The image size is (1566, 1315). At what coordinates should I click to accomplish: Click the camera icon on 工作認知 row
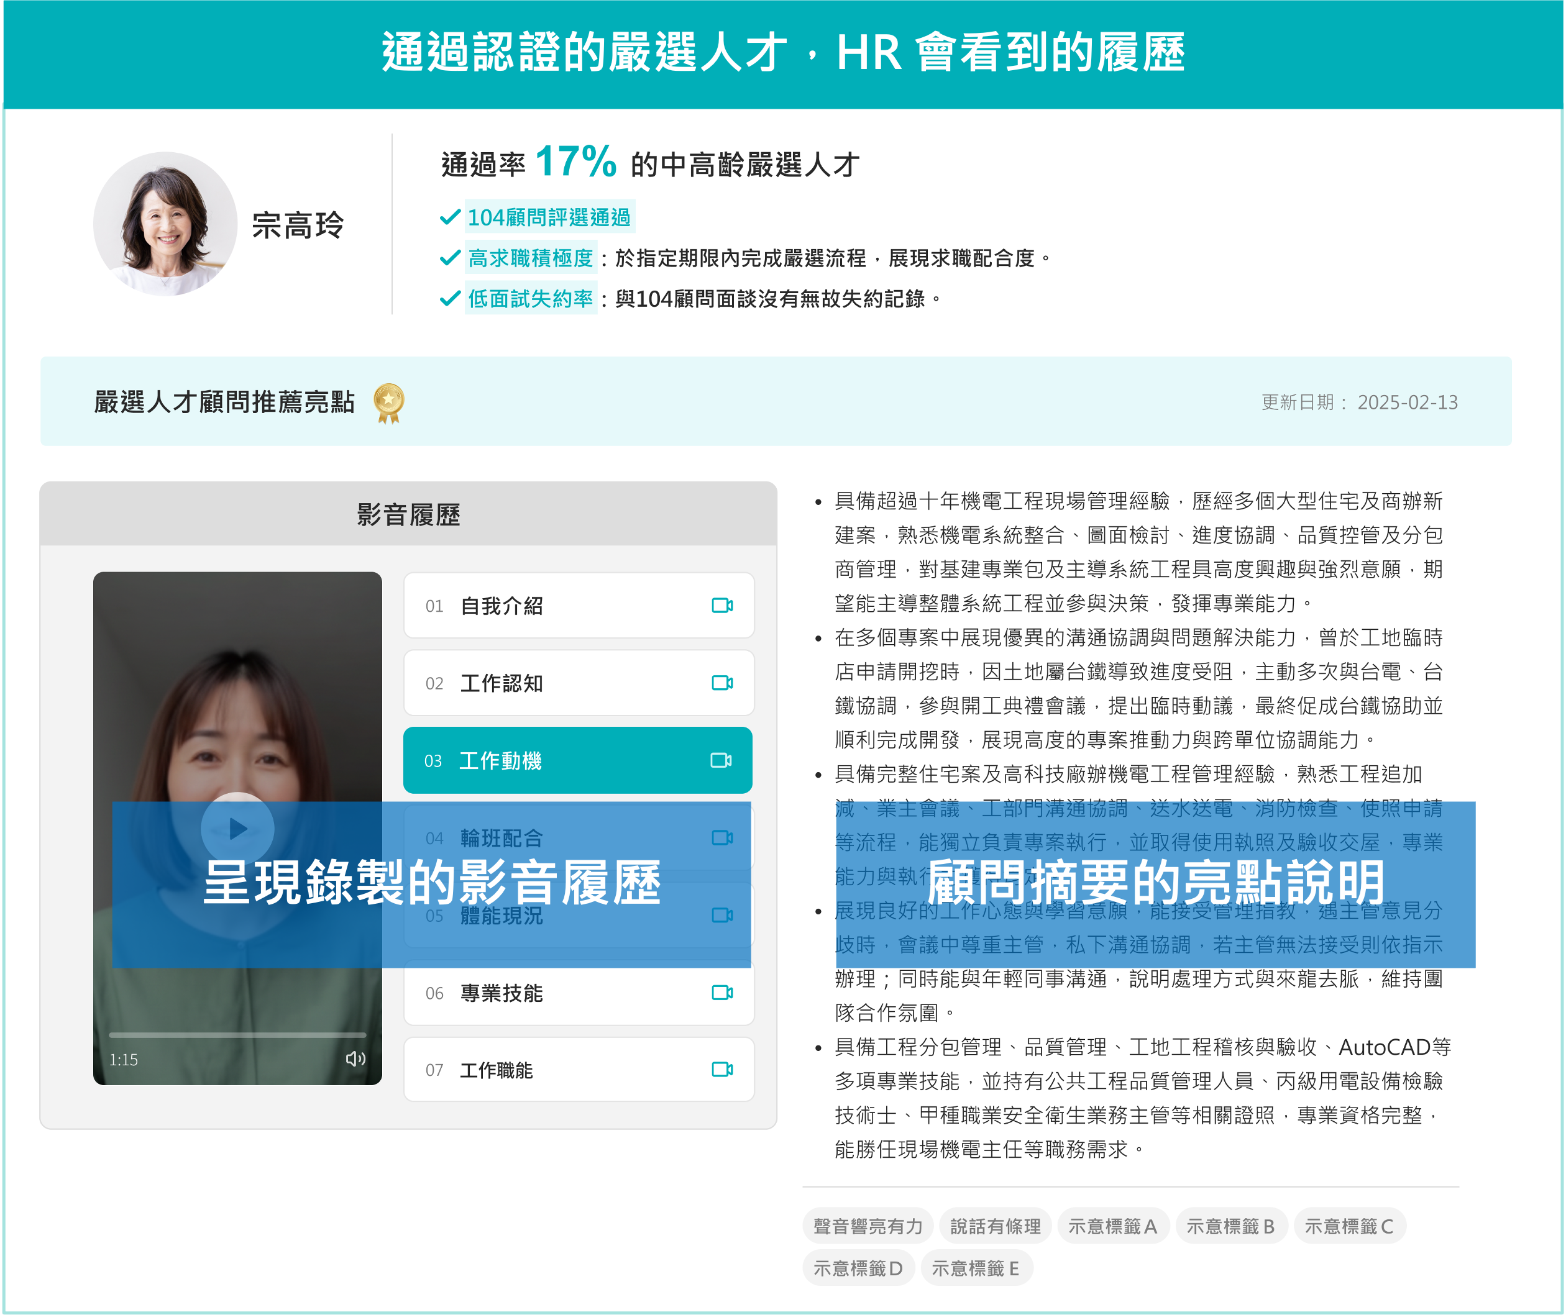[722, 683]
